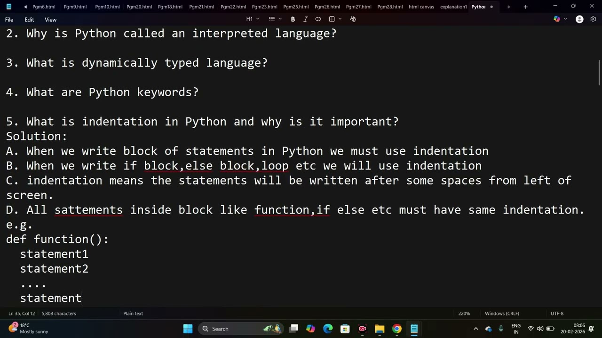Apply italic formatting

point(305,19)
